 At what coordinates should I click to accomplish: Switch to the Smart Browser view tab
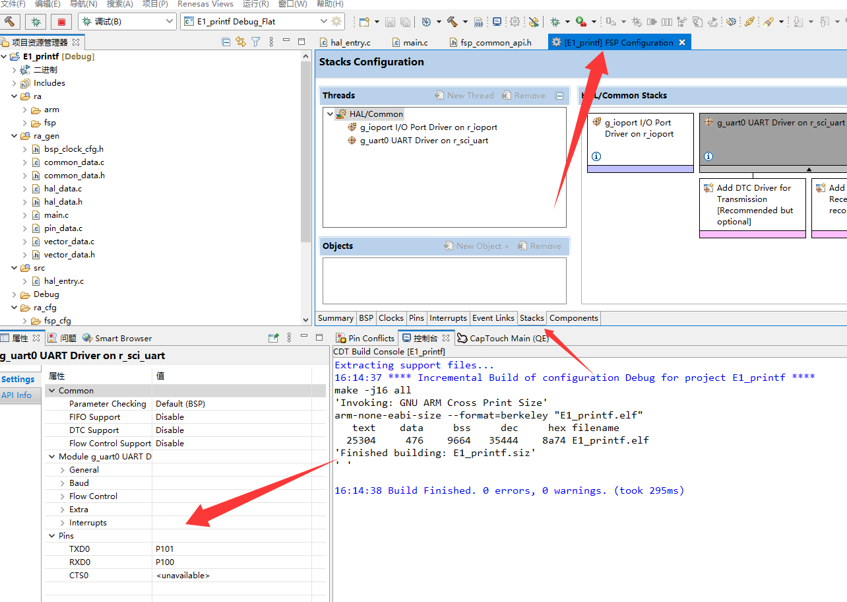(117, 338)
